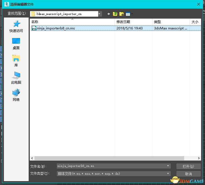Create a new folder
This screenshot has height=185, width=205.
click(121, 14)
